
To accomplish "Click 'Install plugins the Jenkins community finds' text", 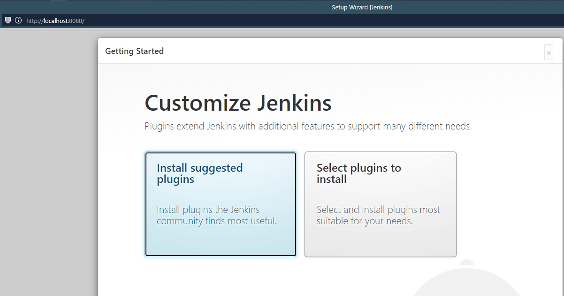I will (x=217, y=215).
